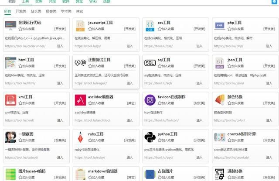
Task: Switch to the 站长类 category tab
Action: point(36,11)
